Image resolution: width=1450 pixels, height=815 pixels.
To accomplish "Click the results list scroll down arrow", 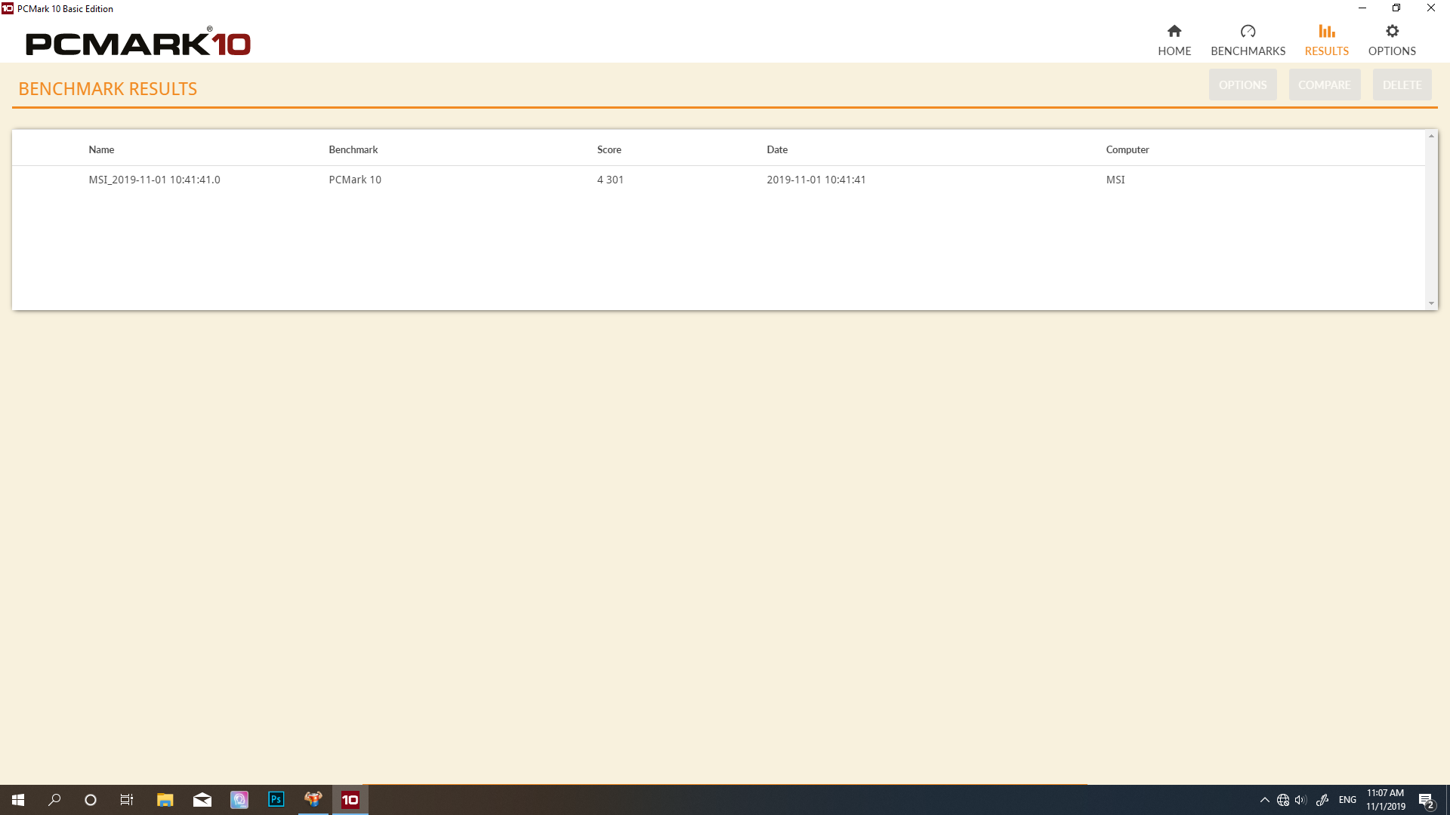I will tap(1431, 303).
